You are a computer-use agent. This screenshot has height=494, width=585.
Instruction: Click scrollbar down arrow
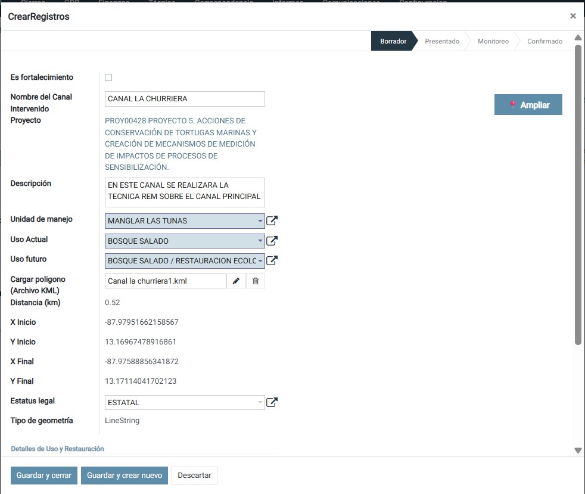click(x=578, y=450)
